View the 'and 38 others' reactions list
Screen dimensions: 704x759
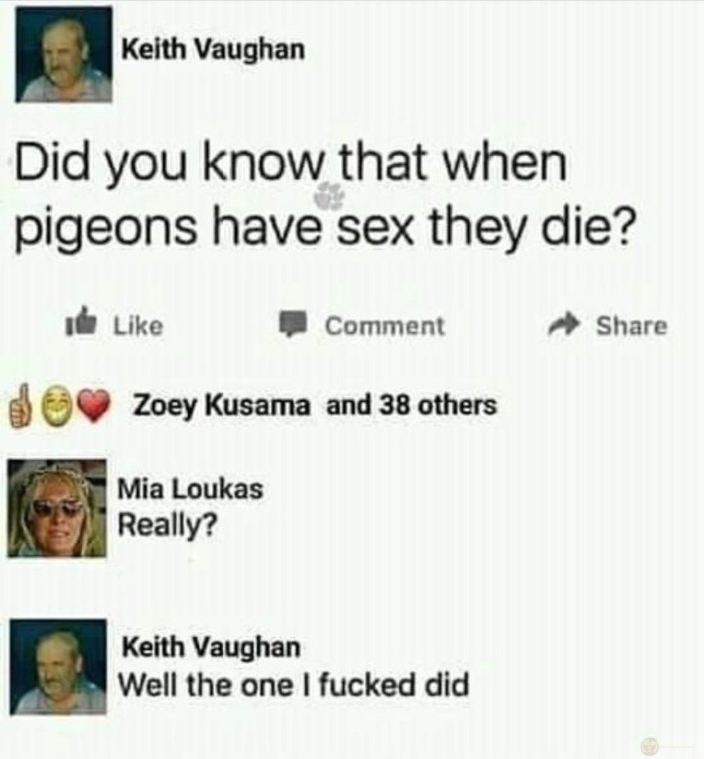[412, 405]
